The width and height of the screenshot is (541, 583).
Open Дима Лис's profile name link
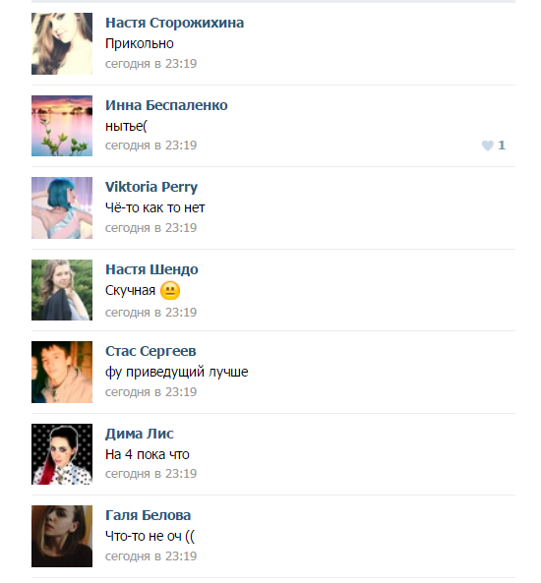pos(139,434)
